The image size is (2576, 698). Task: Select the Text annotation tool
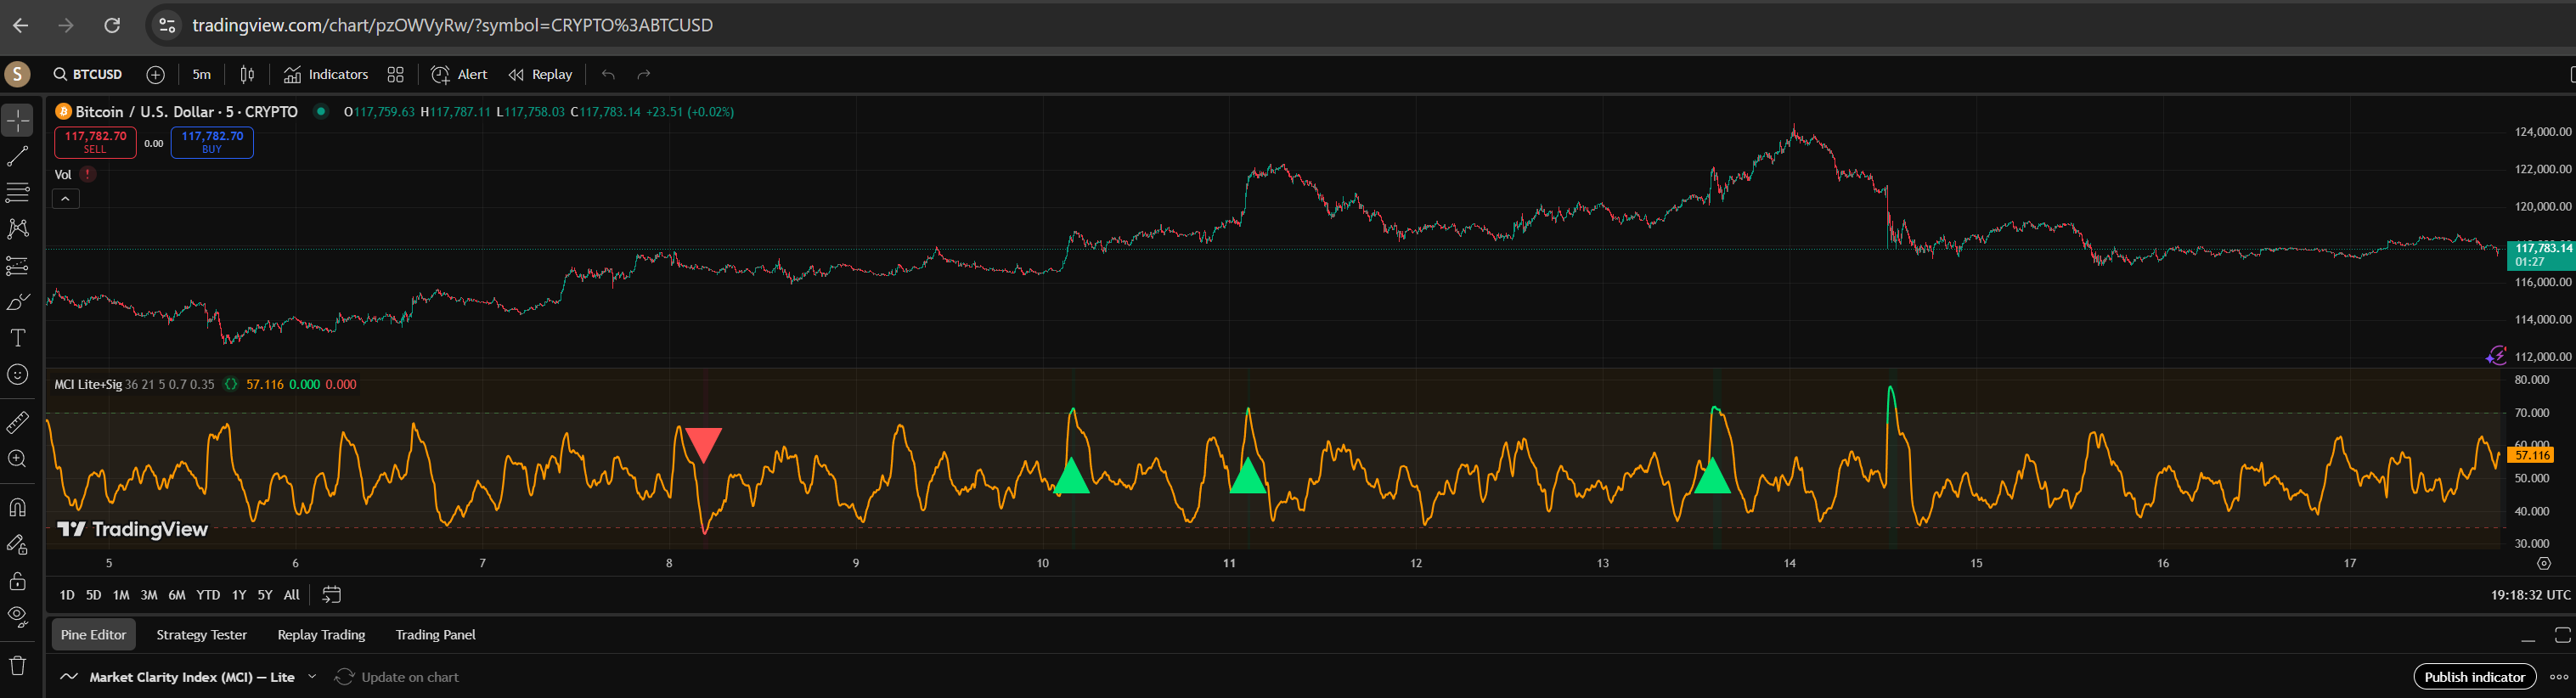pyautogui.click(x=18, y=338)
